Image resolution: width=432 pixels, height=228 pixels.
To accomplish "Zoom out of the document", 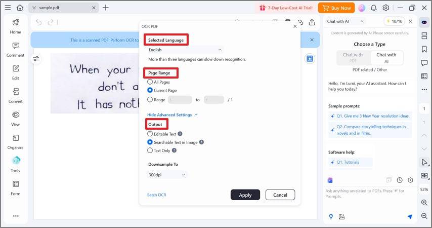I will coord(424,216).
